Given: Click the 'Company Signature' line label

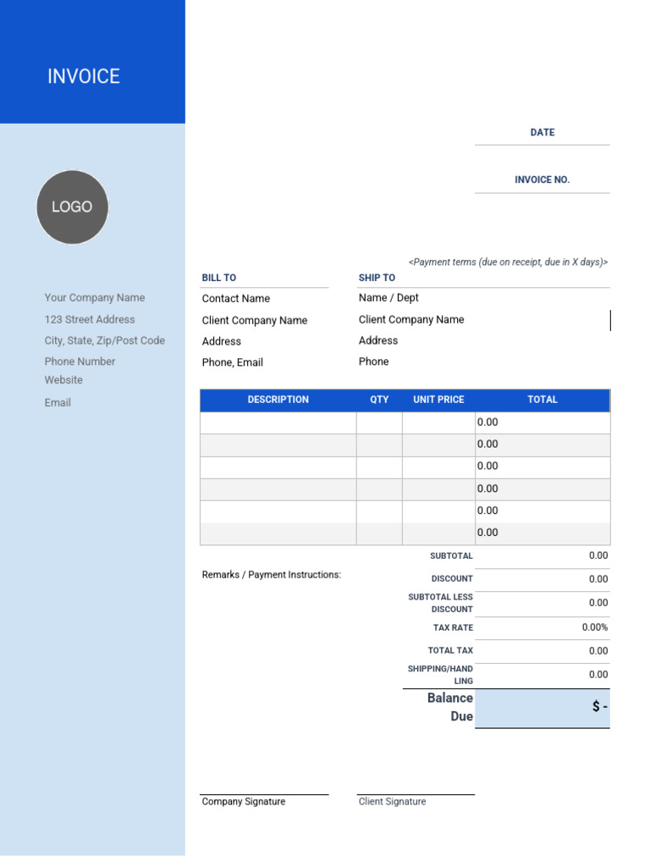Looking at the screenshot, I should (x=243, y=802).
